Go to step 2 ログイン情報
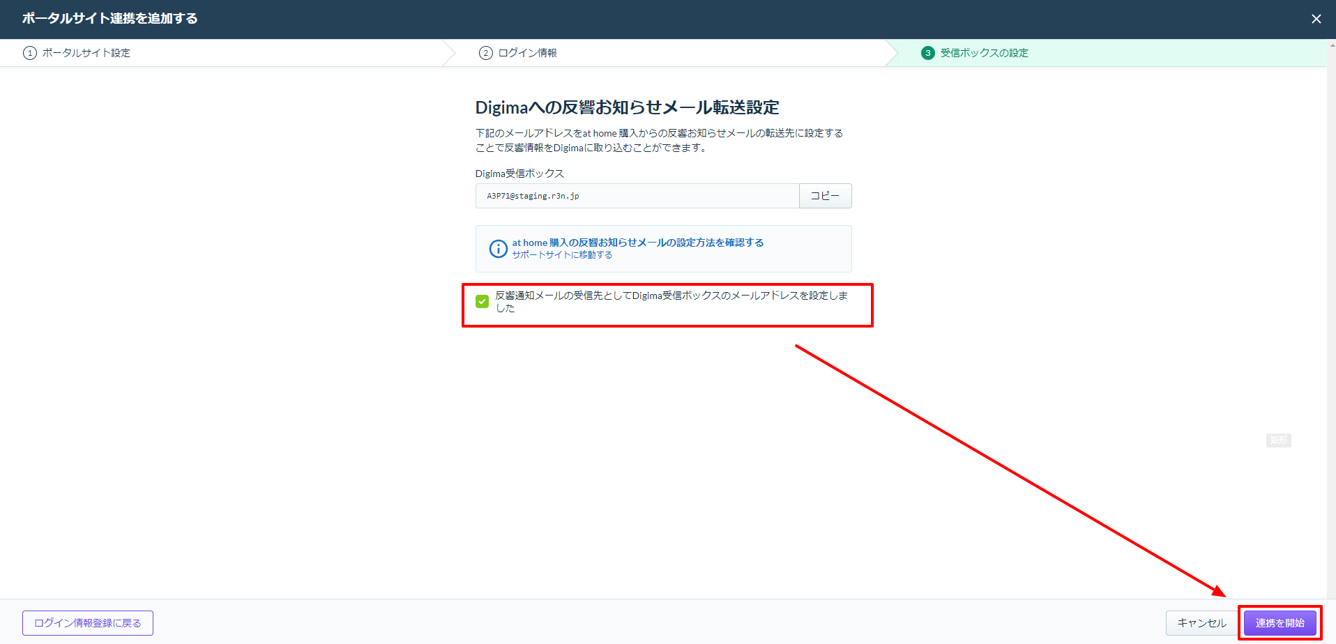Viewport: 1336px width, 644px height. (x=518, y=53)
